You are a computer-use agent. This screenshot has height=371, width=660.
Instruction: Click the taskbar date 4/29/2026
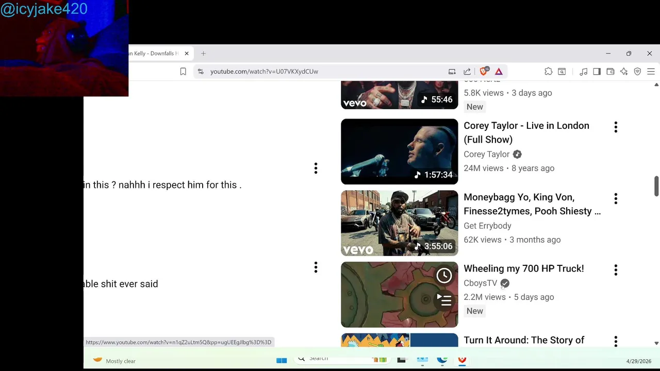click(639, 361)
